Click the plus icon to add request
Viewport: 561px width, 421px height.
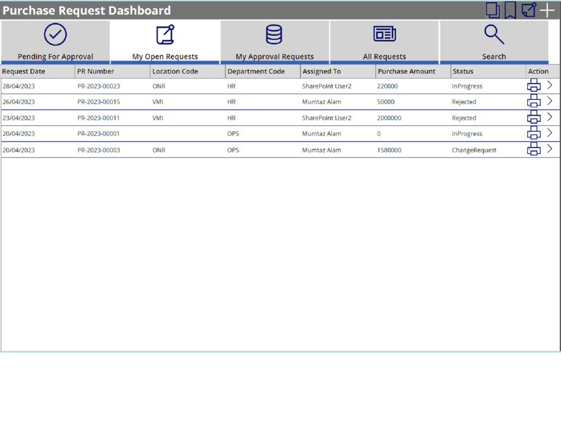point(547,10)
